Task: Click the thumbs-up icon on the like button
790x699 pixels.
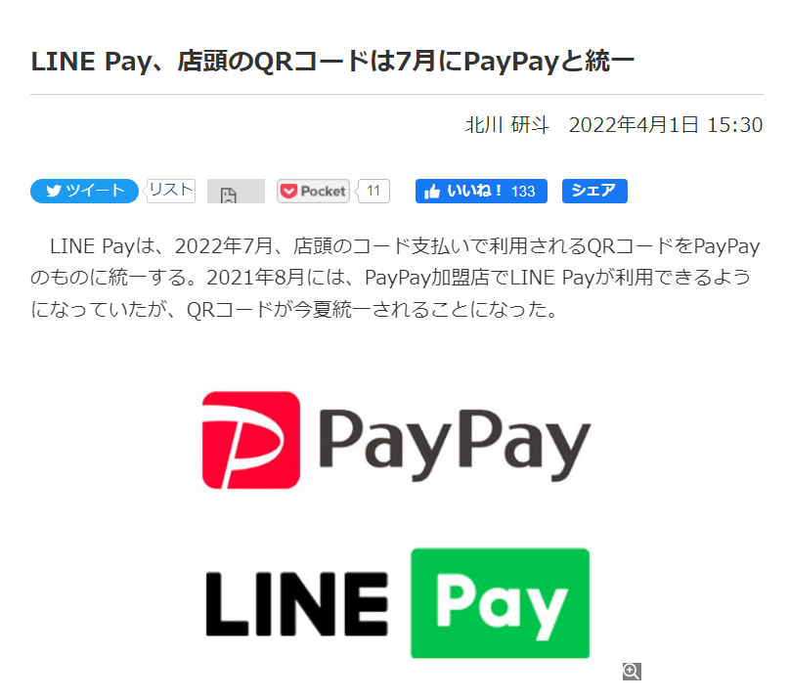Action: click(432, 192)
